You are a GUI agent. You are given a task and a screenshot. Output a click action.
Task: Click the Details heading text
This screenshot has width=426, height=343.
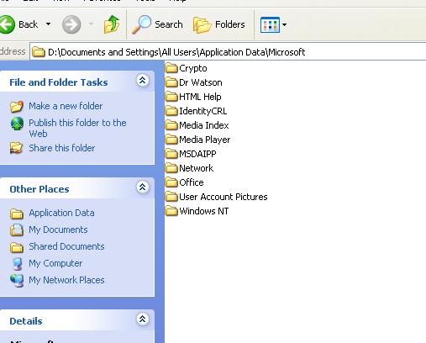26,321
